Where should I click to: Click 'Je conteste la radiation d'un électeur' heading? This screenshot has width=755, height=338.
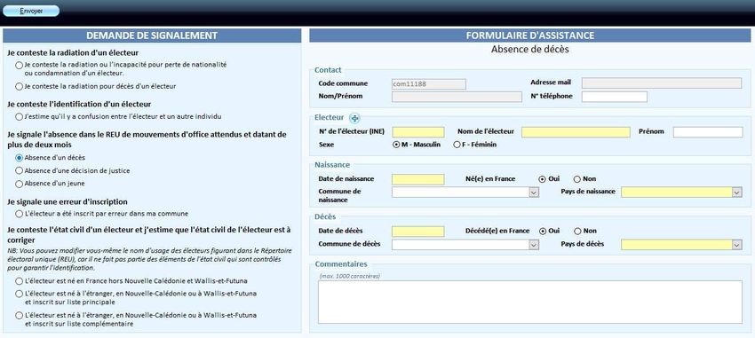pos(73,53)
